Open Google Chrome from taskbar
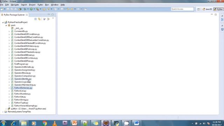This screenshot has height=126, width=224. [x=44, y=123]
